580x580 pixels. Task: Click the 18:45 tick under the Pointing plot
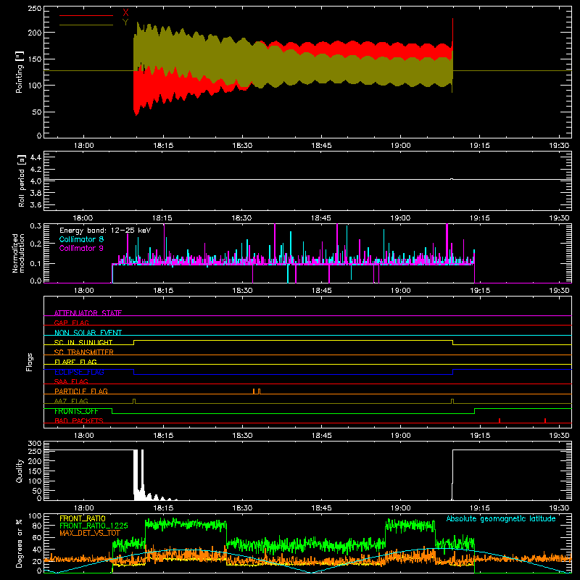coord(321,146)
